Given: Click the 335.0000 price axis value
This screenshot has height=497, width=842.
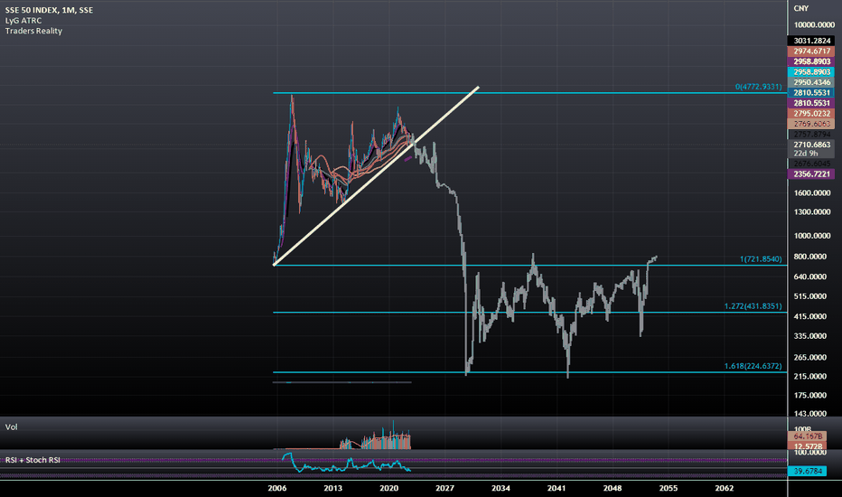Looking at the screenshot, I should (809, 336).
